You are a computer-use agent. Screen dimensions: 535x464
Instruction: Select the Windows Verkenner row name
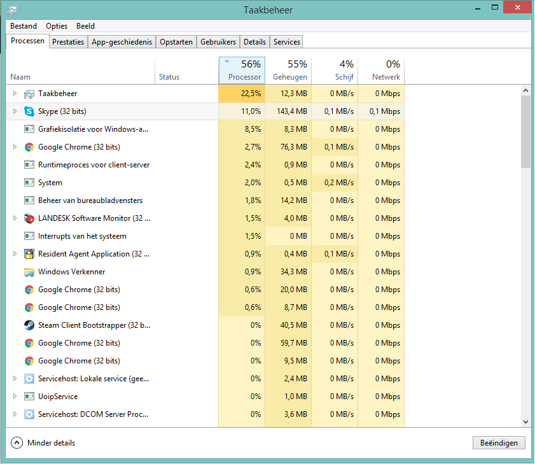point(72,272)
